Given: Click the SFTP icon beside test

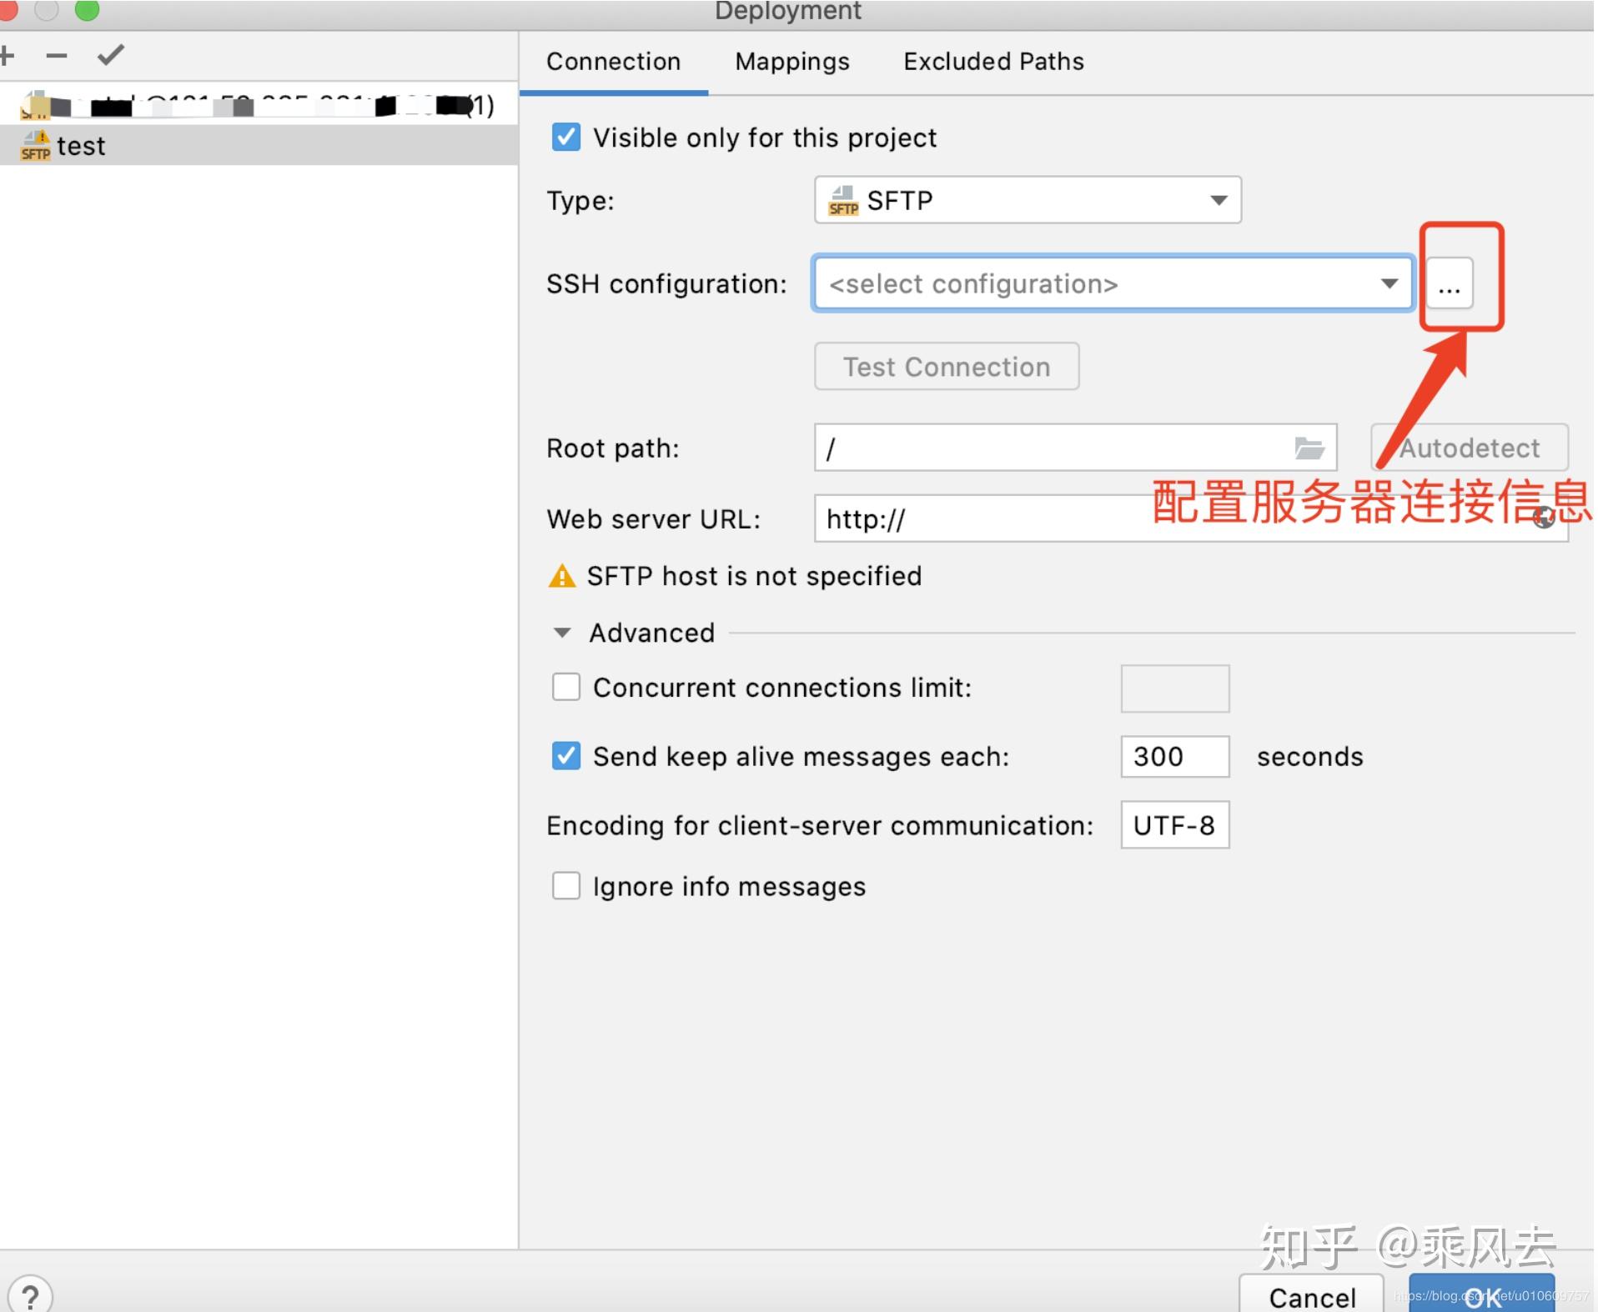Looking at the screenshot, I should click(x=35, y=146).
